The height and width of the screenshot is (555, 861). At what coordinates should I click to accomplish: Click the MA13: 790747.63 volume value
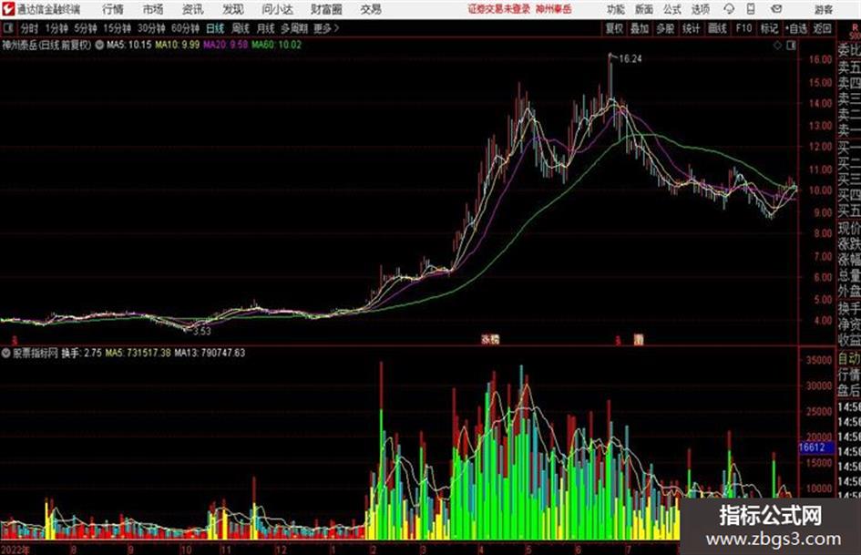point(210,353)
